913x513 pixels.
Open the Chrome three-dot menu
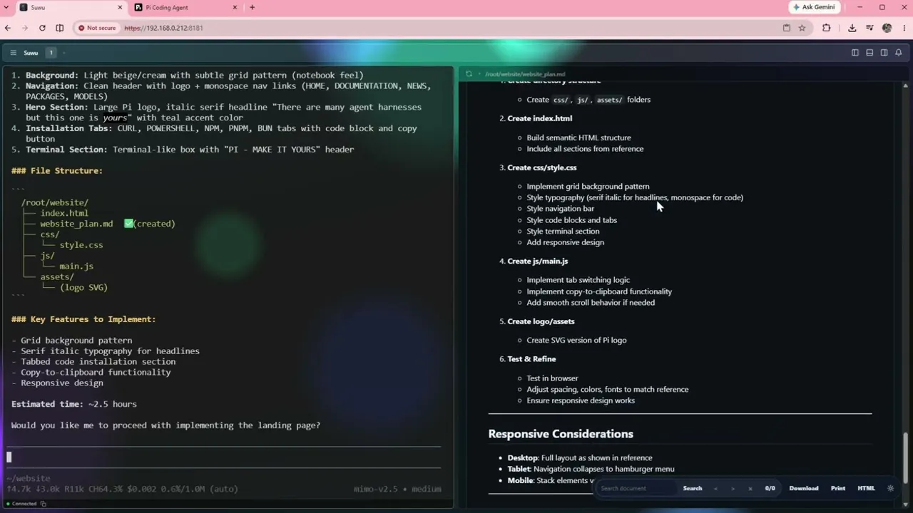[x=904, y=28]
